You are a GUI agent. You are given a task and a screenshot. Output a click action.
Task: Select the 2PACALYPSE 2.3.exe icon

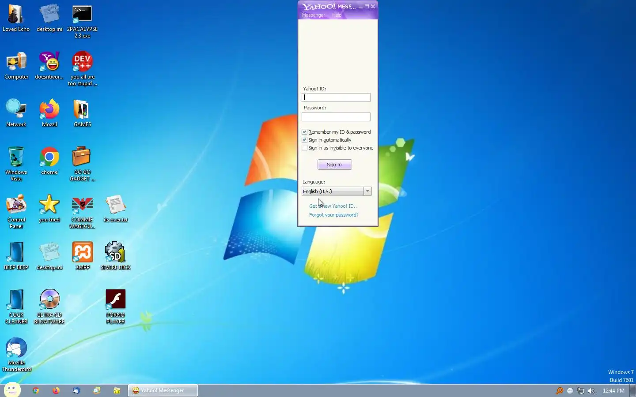click(82, 22)
